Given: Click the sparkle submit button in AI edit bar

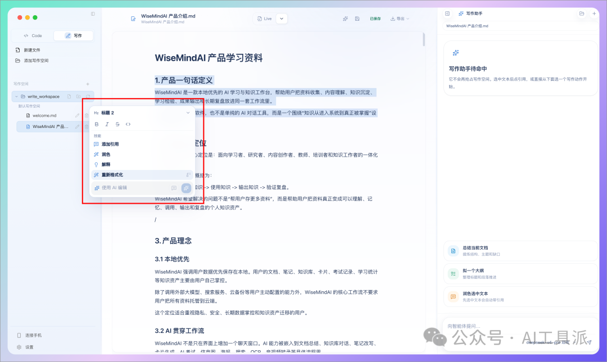Looking at the screenshot, I should [186, 188].
